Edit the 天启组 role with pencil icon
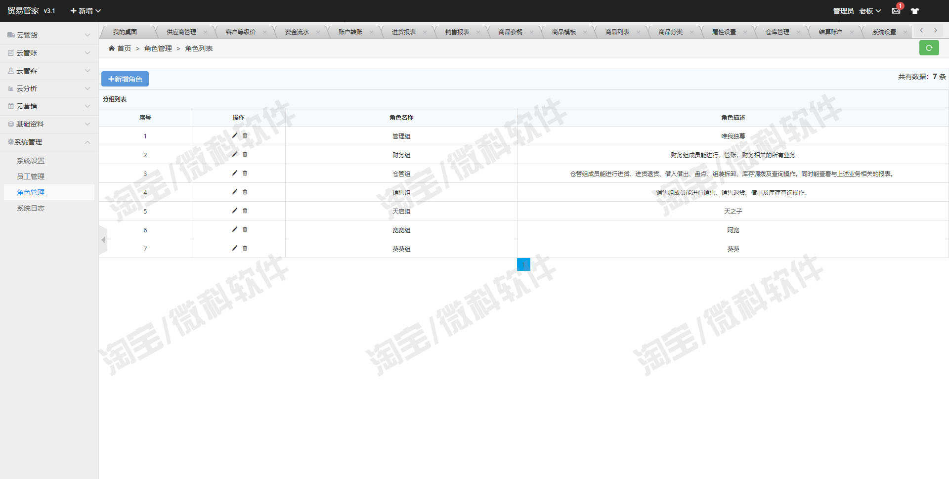 tap(235, 211)
